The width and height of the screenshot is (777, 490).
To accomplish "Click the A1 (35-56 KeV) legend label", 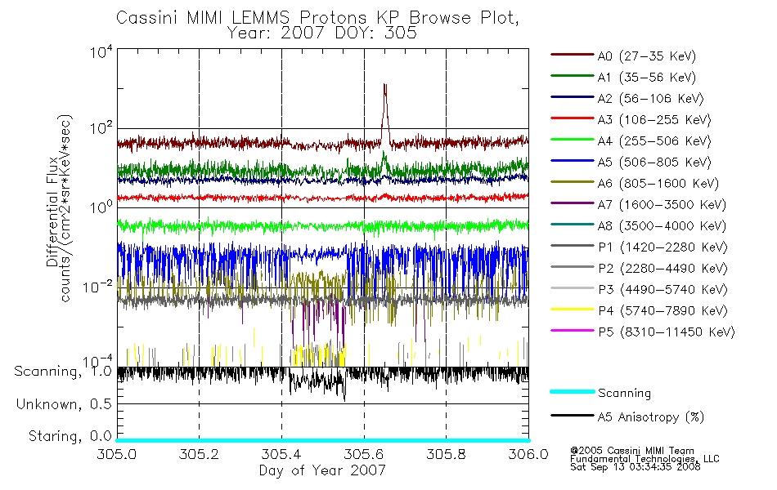I will pos(646,78).
